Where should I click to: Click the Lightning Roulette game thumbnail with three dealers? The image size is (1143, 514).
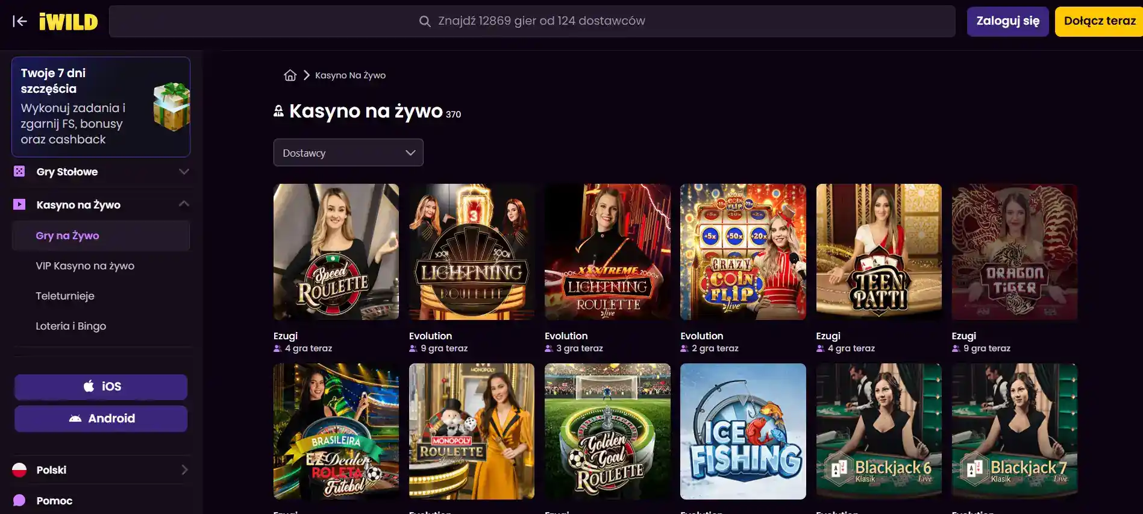tap(472, 252)
